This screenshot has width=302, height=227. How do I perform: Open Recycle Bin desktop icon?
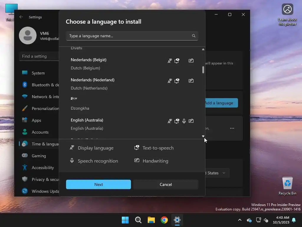coord(287,186)
